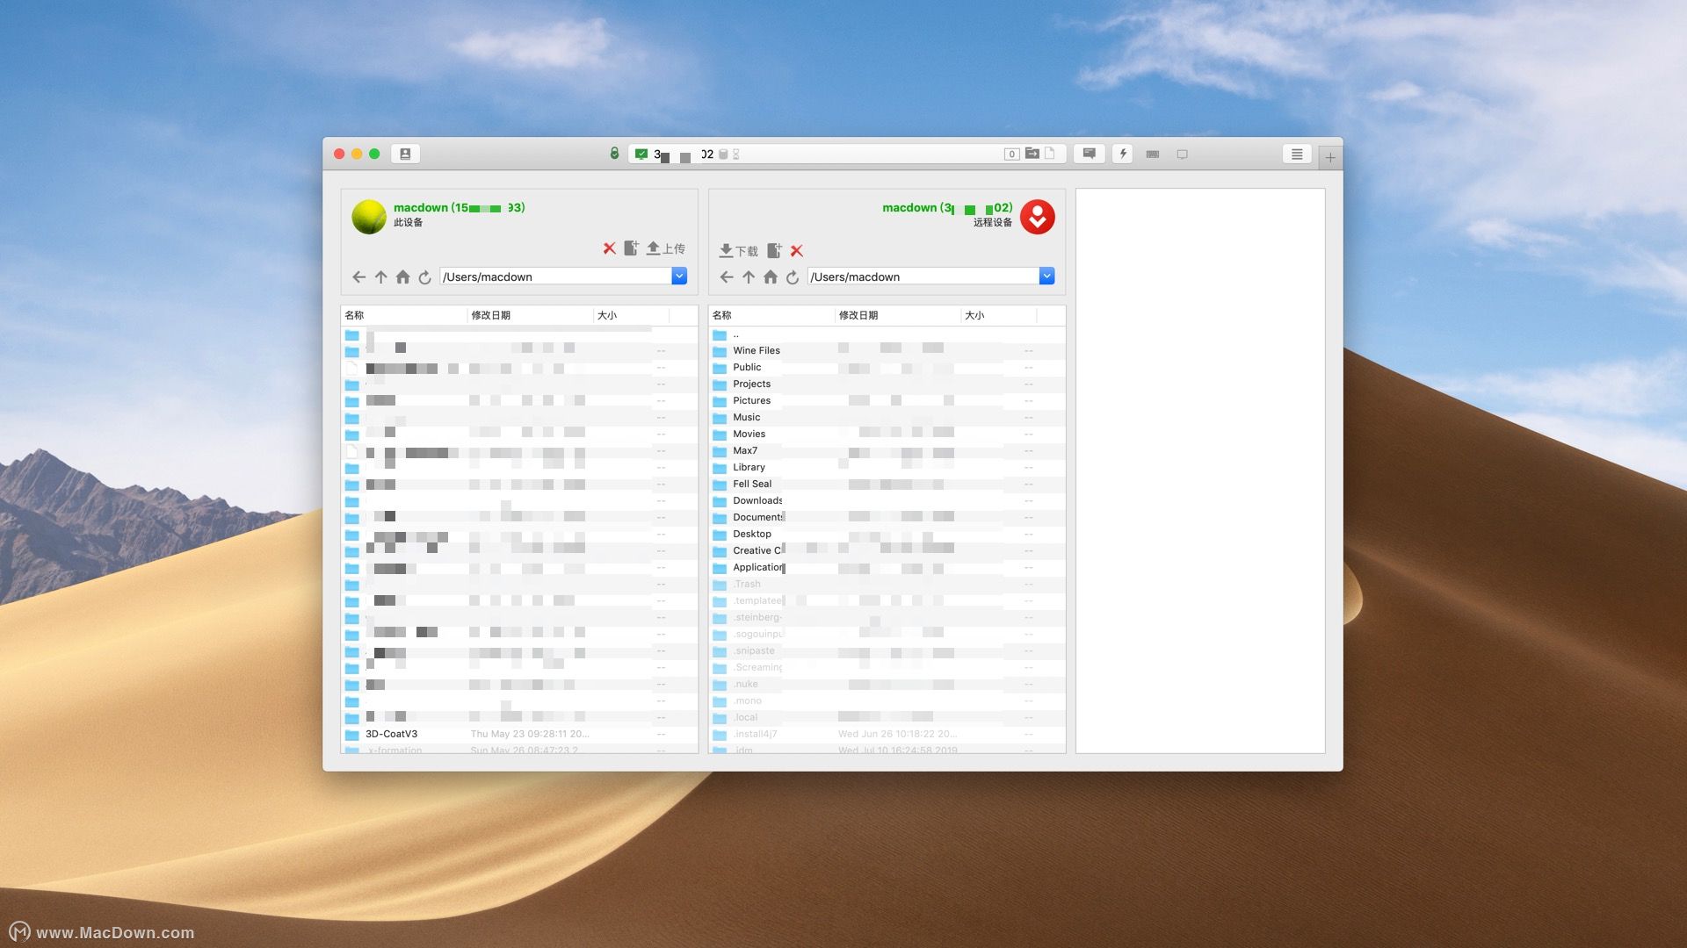Click the empty transfer queue panel
1687x948 pixels.
point(1200,470)
